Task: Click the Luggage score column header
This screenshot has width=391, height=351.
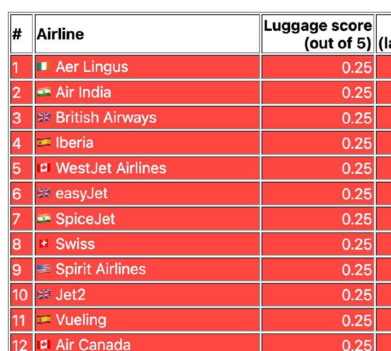Action: click(318, 34)
